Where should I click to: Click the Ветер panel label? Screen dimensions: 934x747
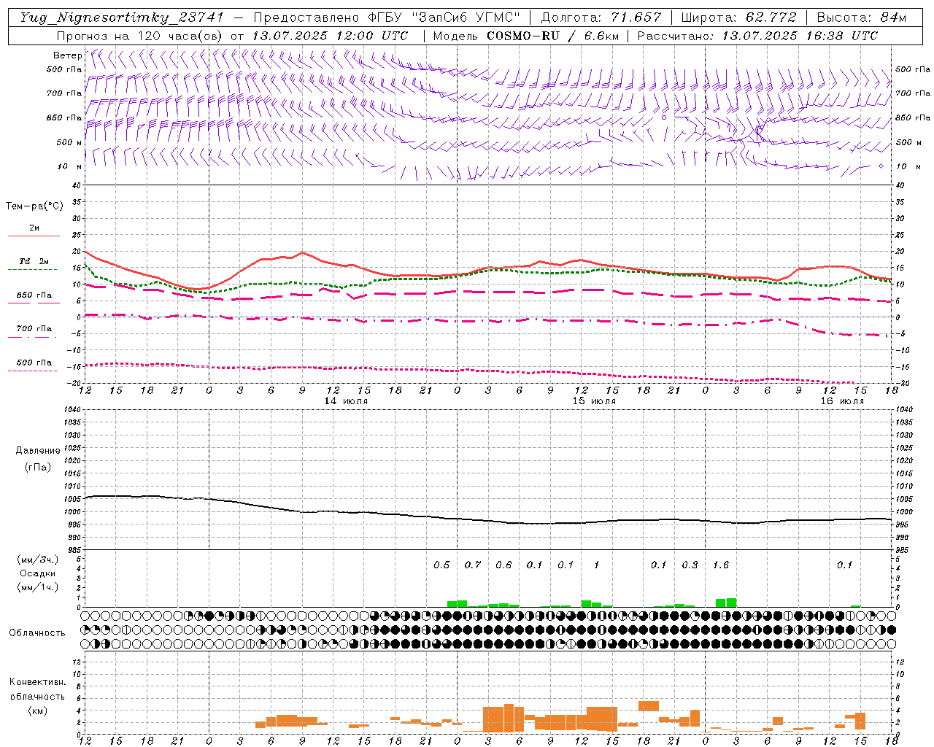(x=67, y=55)
